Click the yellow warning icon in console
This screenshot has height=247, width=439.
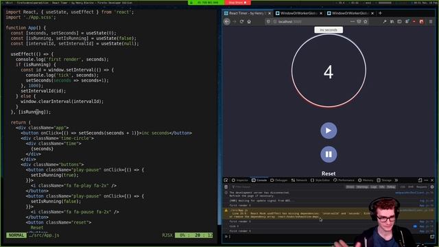(x=226, y=210)
